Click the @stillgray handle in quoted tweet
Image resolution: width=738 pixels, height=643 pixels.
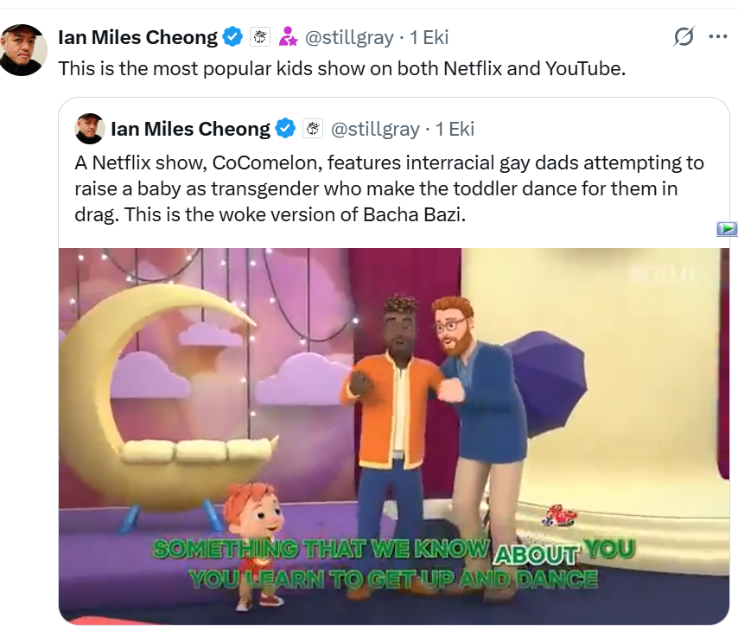click(x=375, y=129)
